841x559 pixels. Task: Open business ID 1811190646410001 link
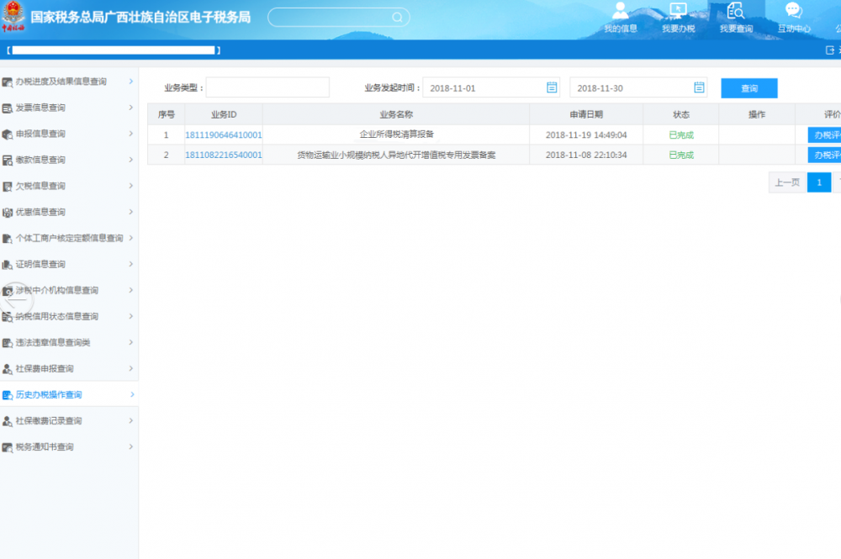click(x=224, y=134)
